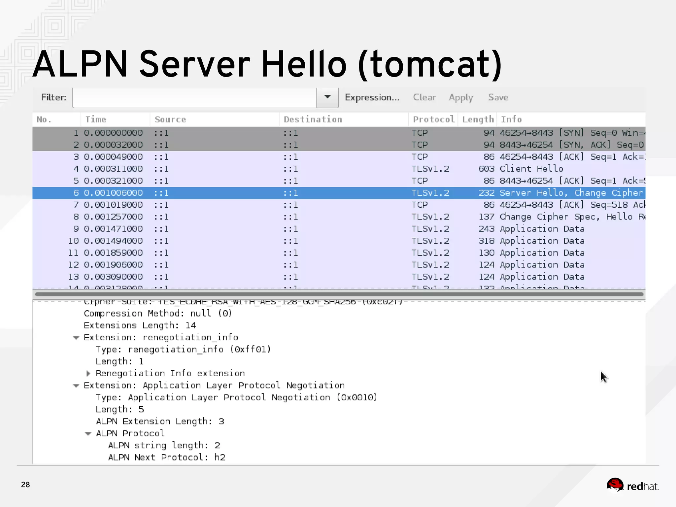Select ALPN string length: 2 line
The image size is (676, 507).
pyautogui.click(x=164, y=446)
